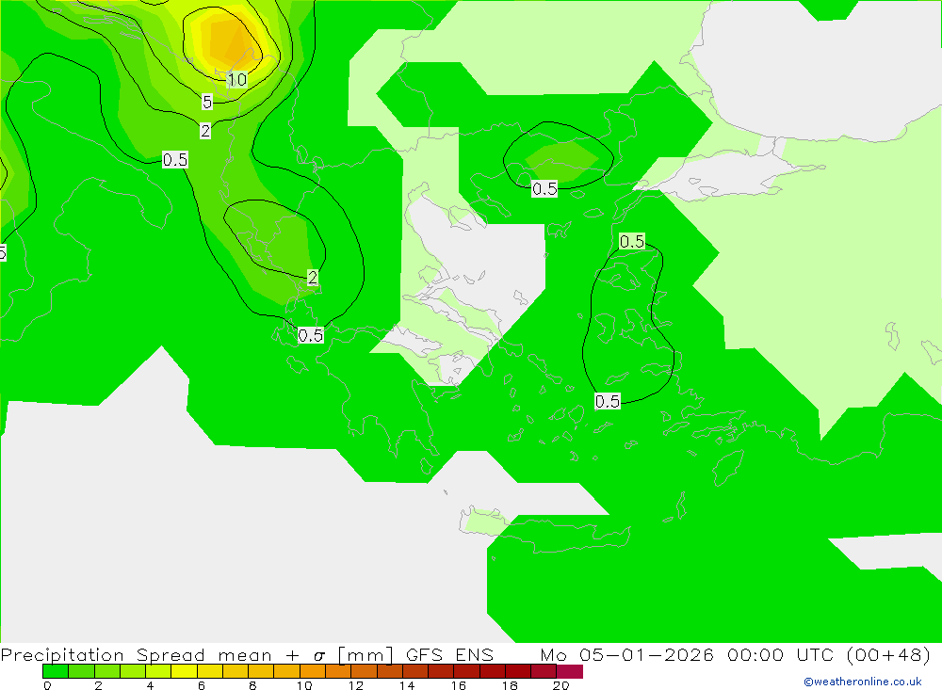Select the "5" contour label below the 10
This screenshot has height=690, width=942.
click(207, 102)
